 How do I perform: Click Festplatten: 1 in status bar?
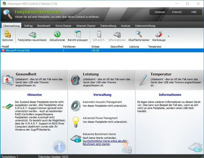tap(10, 157)
